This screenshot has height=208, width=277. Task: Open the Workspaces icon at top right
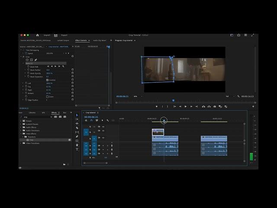coord(232,35)
